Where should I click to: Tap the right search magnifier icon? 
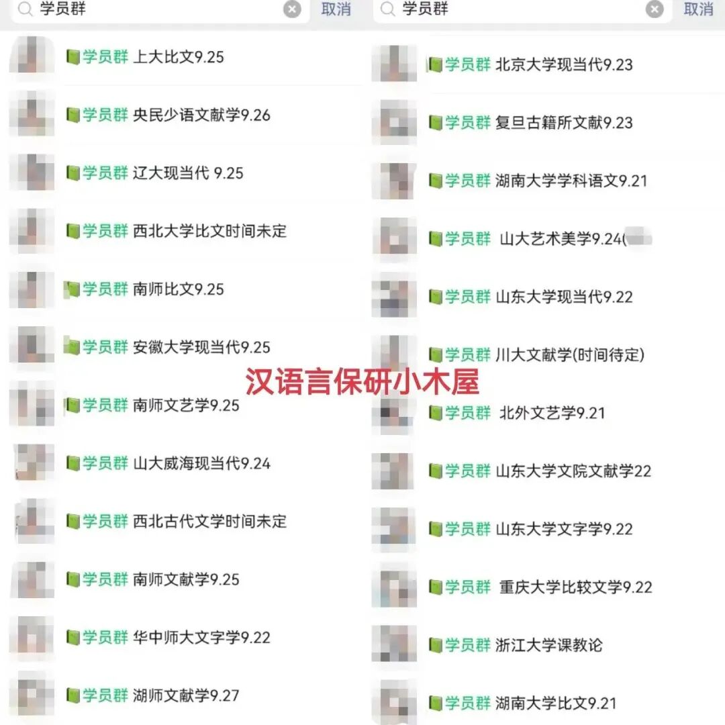coord(388,9)
